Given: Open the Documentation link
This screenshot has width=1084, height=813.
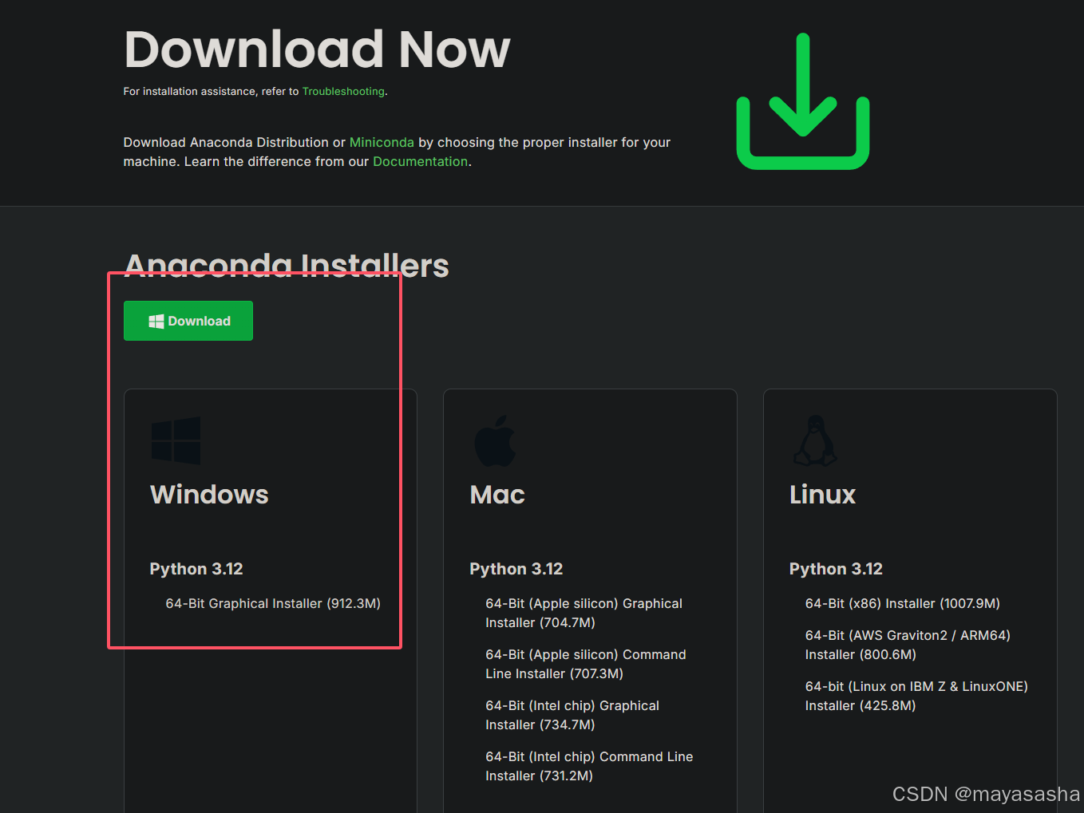Looking at the screenshot, I should (421, 161).
